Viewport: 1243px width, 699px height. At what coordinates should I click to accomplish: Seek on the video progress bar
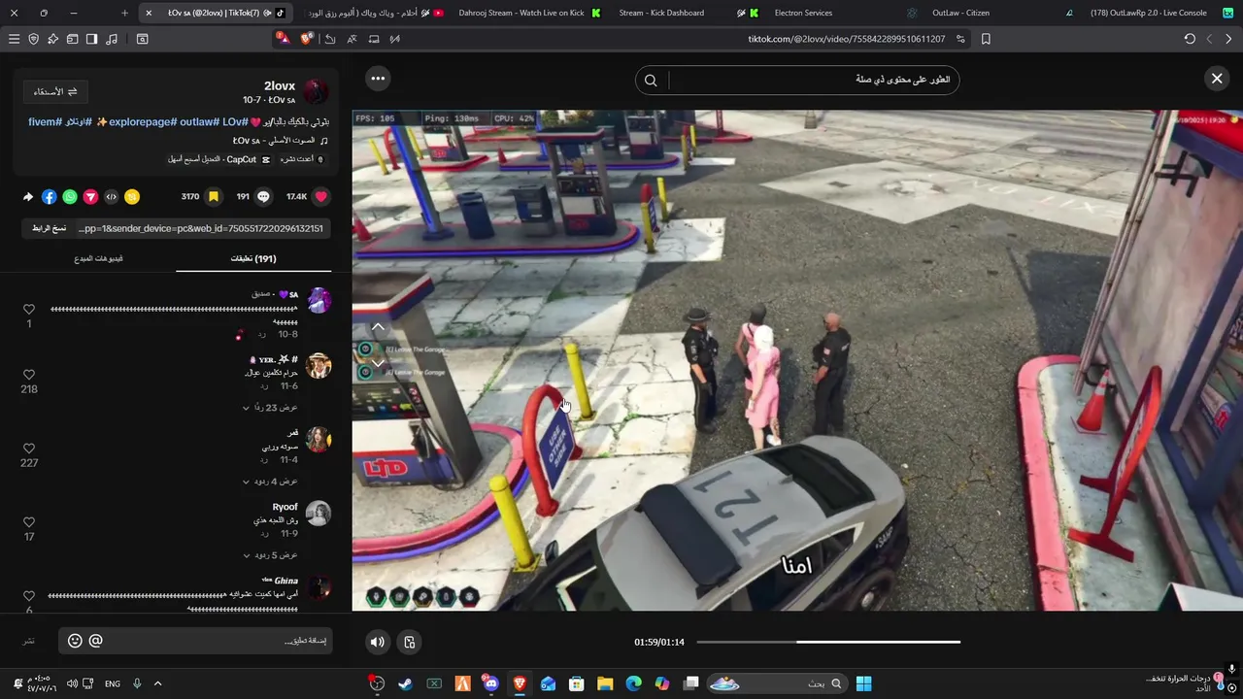tap(828, 642)
